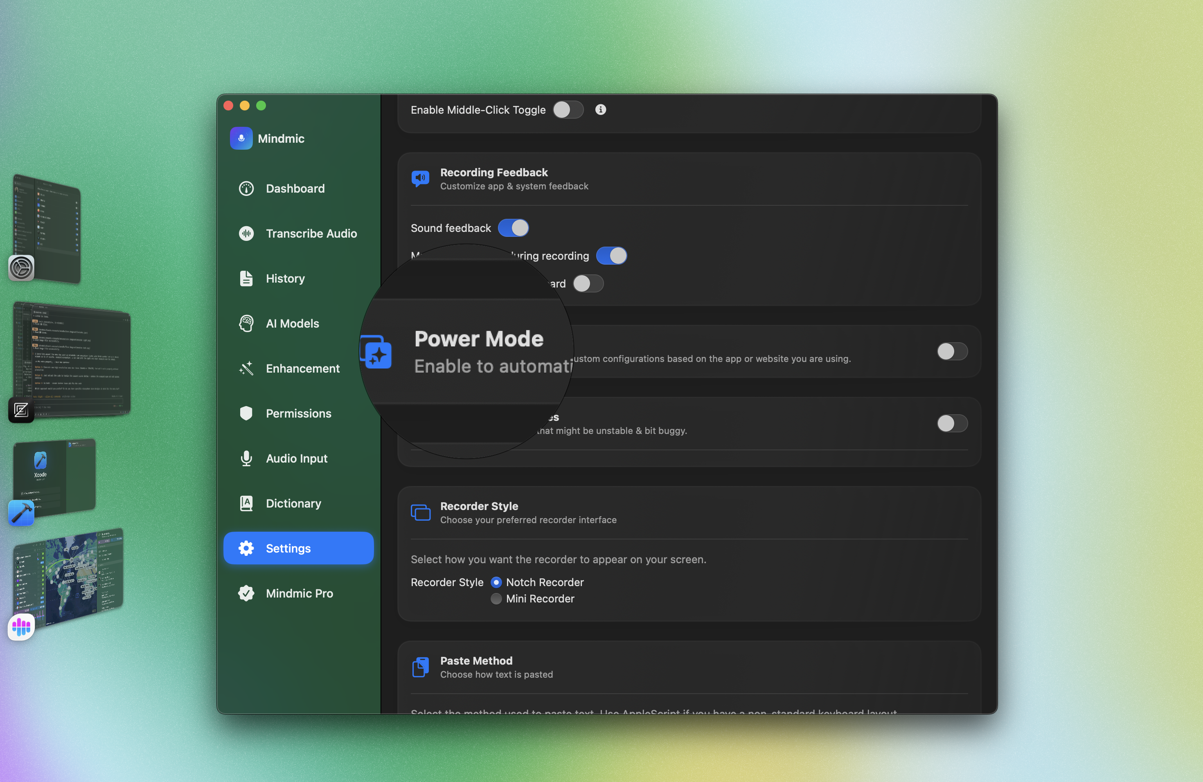The width and height of the screenshot is (1203, 782).
Task: Open the History page
Action: click(x=285, y=278)
